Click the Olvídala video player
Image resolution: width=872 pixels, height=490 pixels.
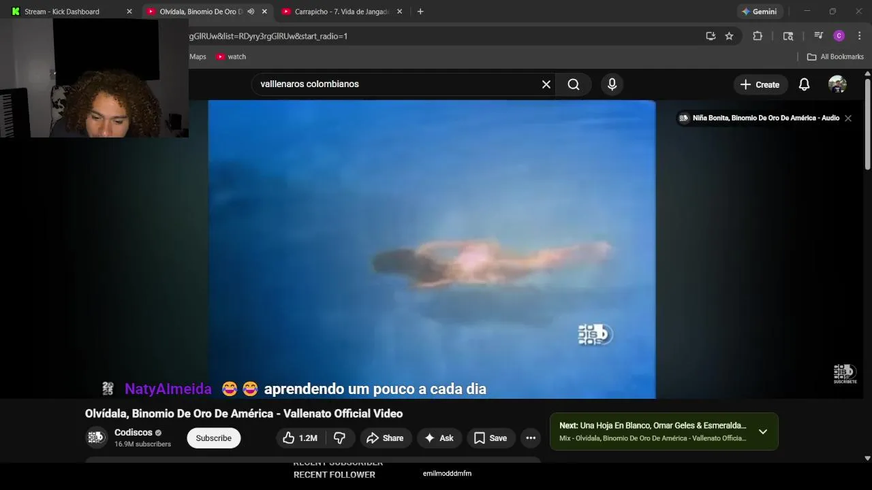pos(432,249)
